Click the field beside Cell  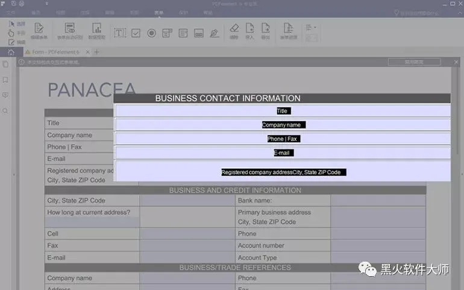pos(187,234)
